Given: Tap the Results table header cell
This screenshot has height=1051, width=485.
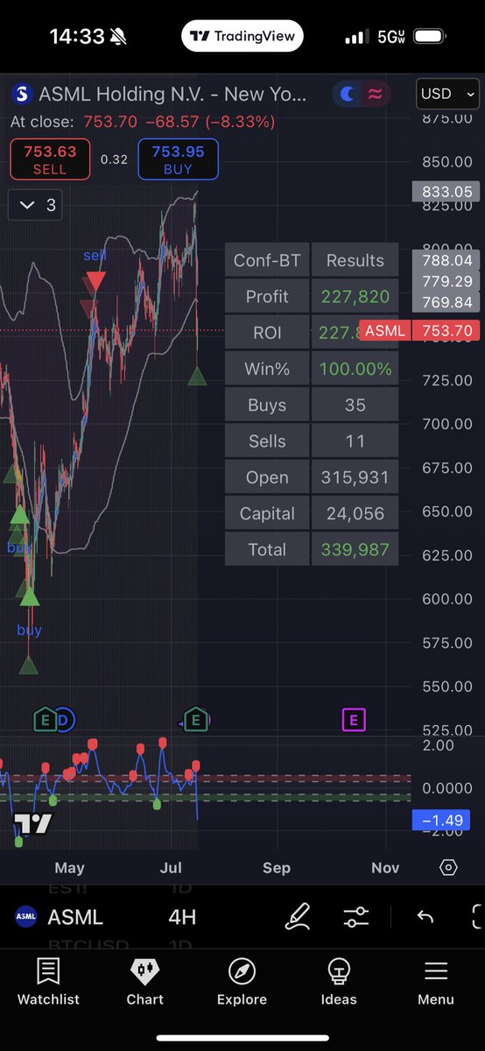Looking at the screenshot, I should (x=355, y=260).
